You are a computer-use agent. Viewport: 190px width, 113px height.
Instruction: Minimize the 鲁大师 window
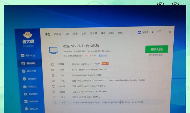point(164,32)
